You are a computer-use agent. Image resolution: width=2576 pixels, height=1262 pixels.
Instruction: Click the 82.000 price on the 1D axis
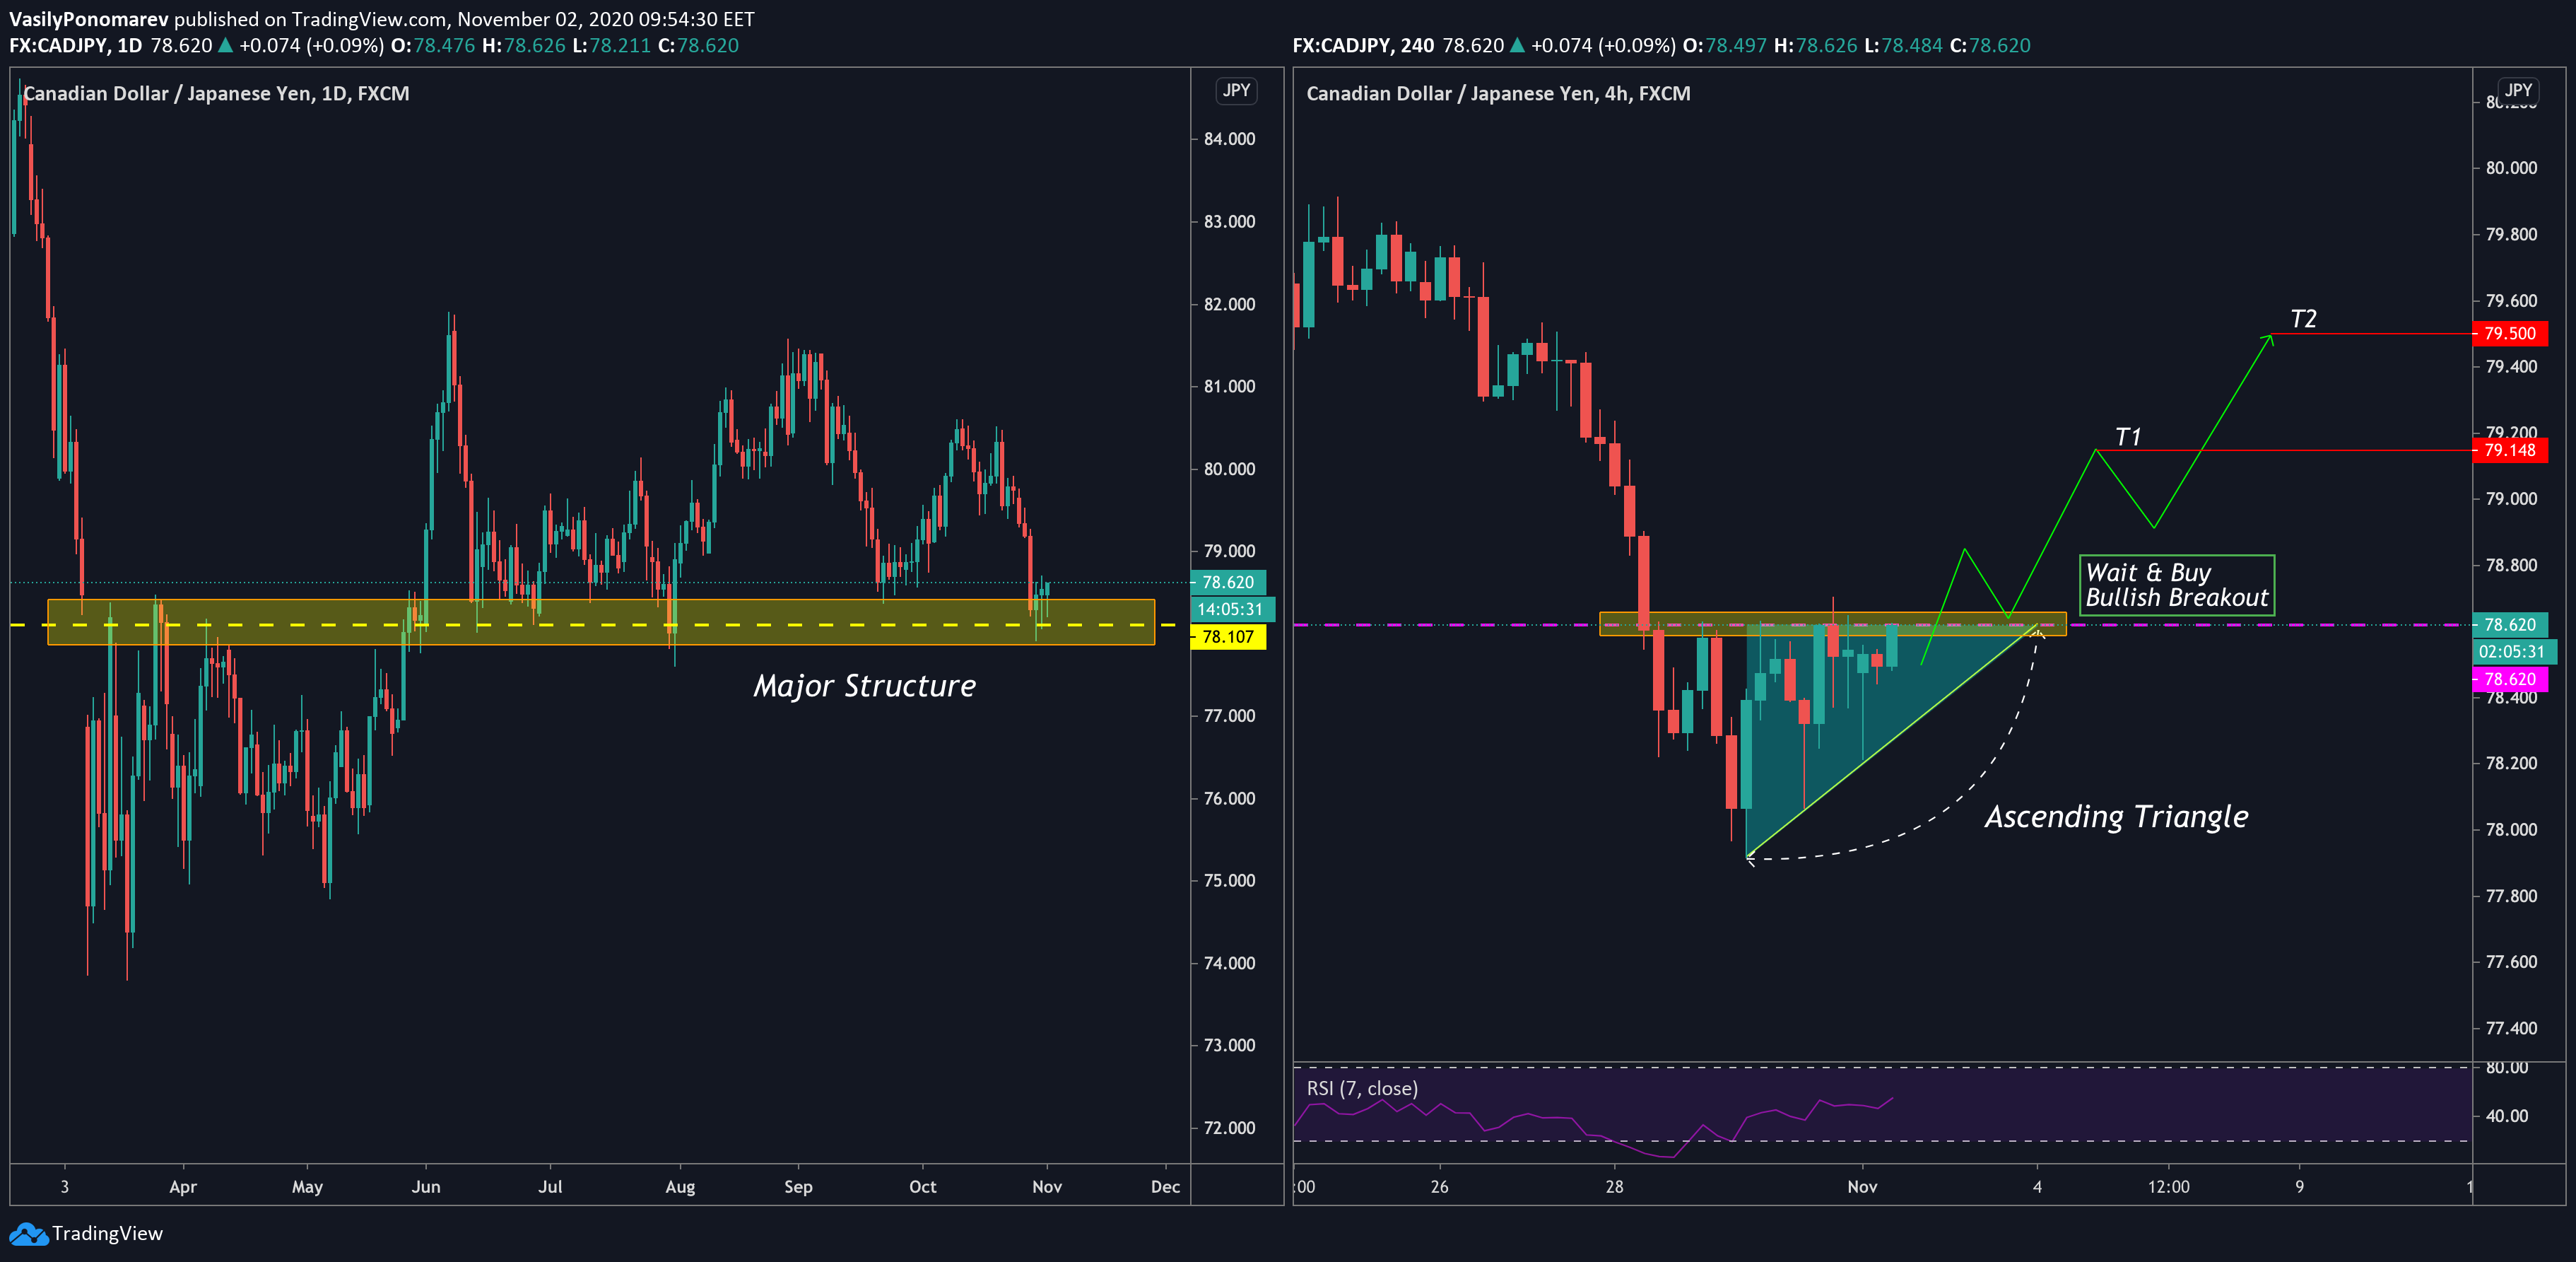(x=1229, y=305)
